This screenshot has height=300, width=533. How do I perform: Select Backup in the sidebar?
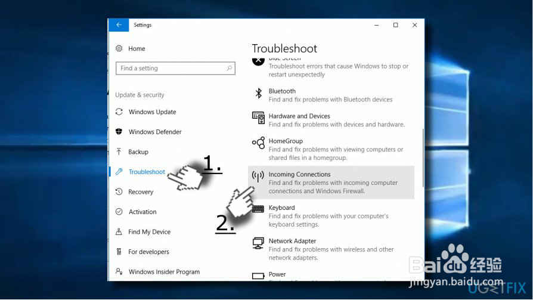(138, 151)
